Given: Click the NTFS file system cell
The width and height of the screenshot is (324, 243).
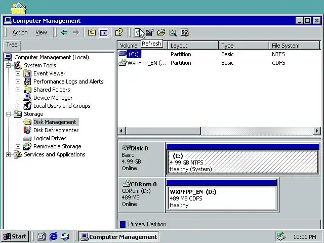Looking at the screenshot, I should pos(278,54).
